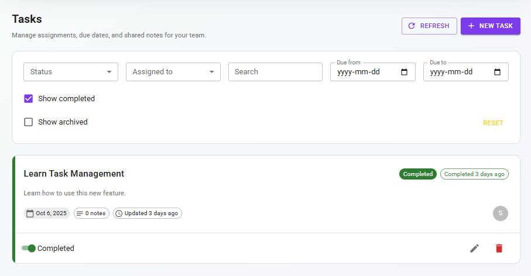
Task: Click the green Completed status badge
Action: 417,174
